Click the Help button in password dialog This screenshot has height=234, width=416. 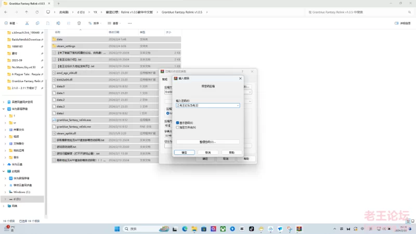(x=231, y=152)
